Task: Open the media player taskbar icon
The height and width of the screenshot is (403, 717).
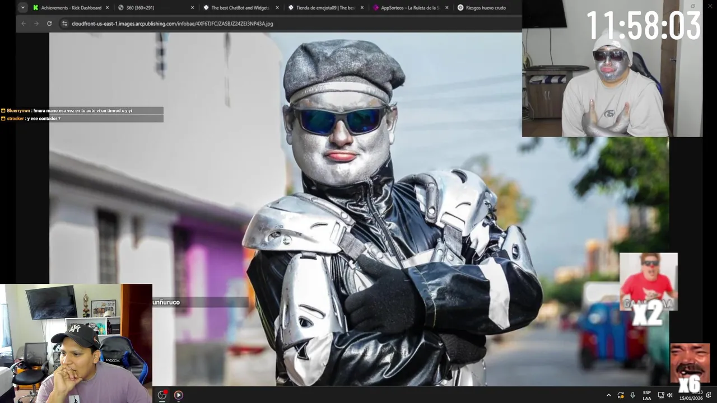Action: point(178,395)
